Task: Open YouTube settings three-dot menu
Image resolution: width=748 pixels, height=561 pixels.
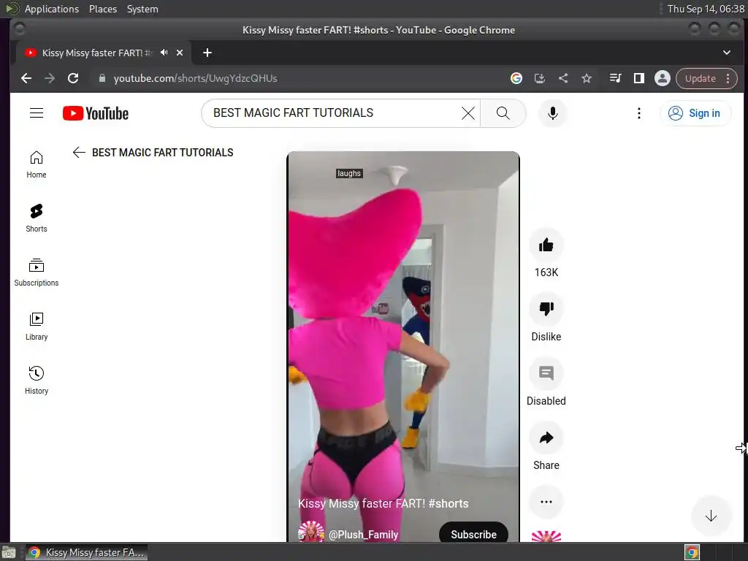Action: tap(638, 113)
